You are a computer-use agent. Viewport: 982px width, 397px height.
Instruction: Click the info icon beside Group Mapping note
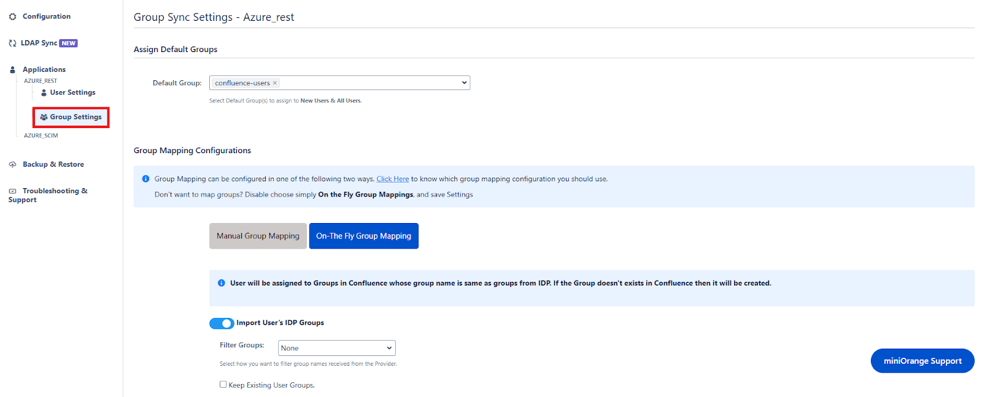click(x=145, y=179)
